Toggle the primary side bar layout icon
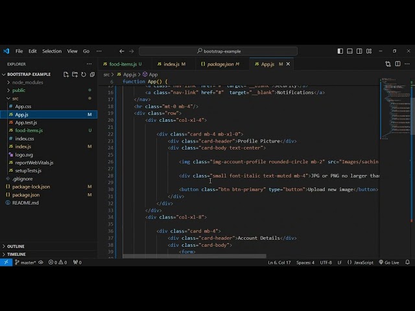This screenshot has width=415, height=311. [340, 51]
